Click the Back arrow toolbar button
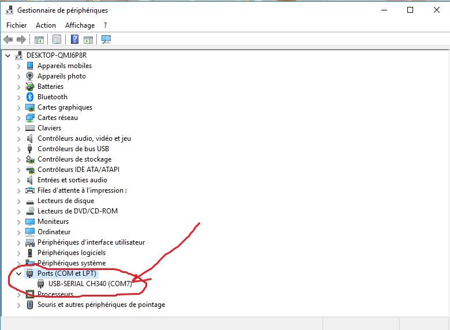Screen dimensions: 450x330 point(8,39)
